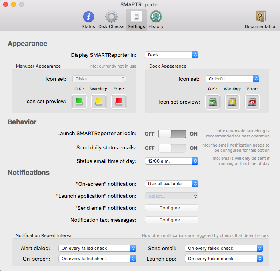280x271 pixels.
Task: Open the Dock Icon set Colorful dropdown
Action: tap(232, 79)
